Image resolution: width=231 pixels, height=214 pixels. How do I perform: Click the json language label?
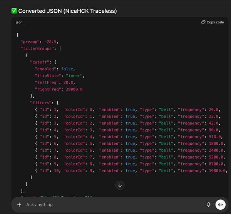pos(19,22)
